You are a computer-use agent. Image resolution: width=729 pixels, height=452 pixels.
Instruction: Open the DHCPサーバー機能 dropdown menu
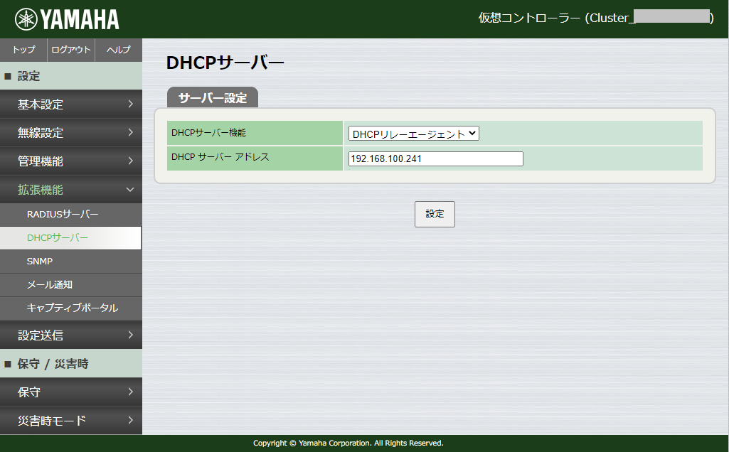413,133
